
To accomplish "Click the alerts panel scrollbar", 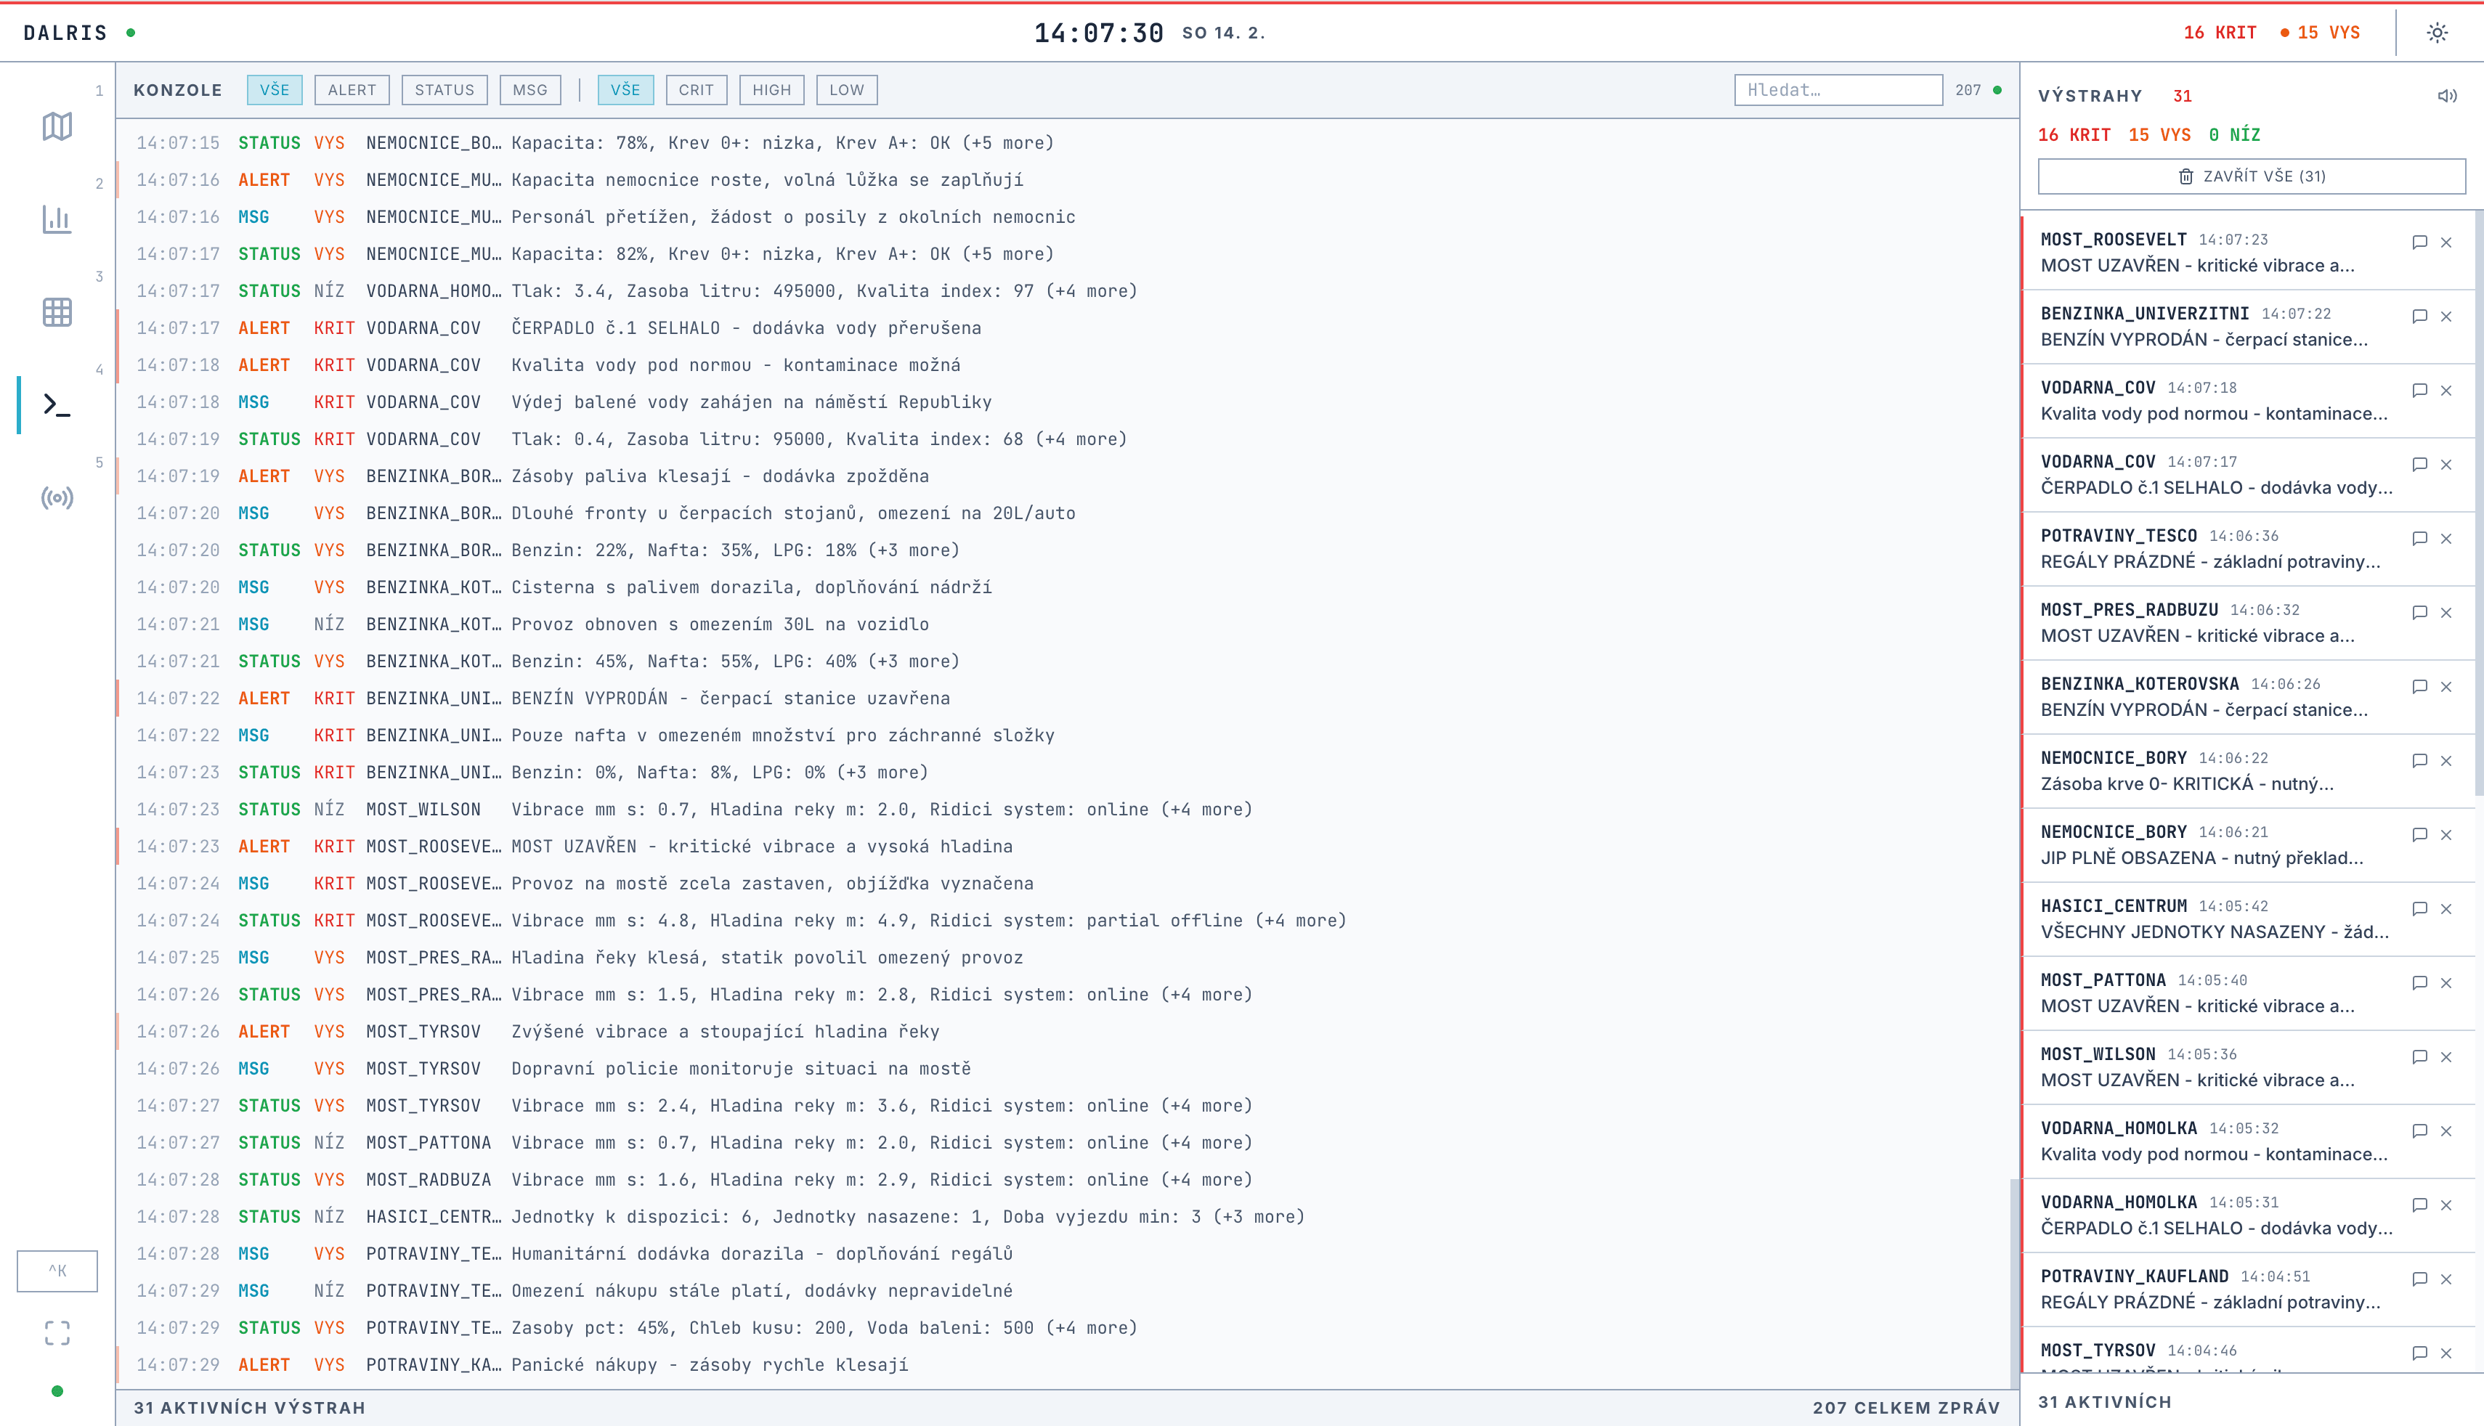I will click(2478, 500).
